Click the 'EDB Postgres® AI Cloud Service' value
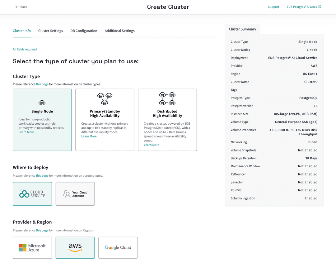This screenshot has width=336, height=263. [293, 58]
